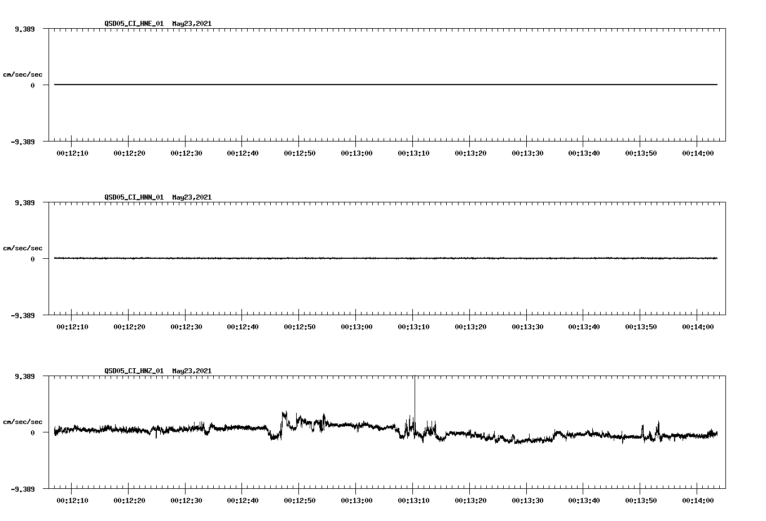Click the May23,2021 date on bottom plot
This screenshot has width=766, height=521.
[x=191, y=372]
